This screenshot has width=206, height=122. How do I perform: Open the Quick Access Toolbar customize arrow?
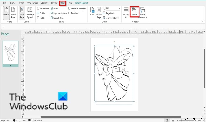tap(4, 27)
